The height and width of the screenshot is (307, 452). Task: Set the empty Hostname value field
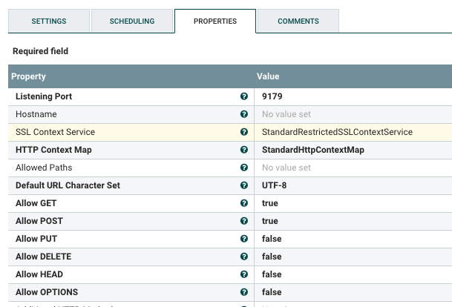[x=286, y=114]
